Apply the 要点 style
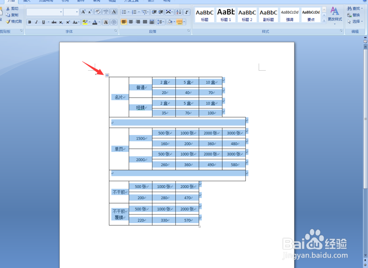Viewport: 368px width, 268px height. [311, 15]
